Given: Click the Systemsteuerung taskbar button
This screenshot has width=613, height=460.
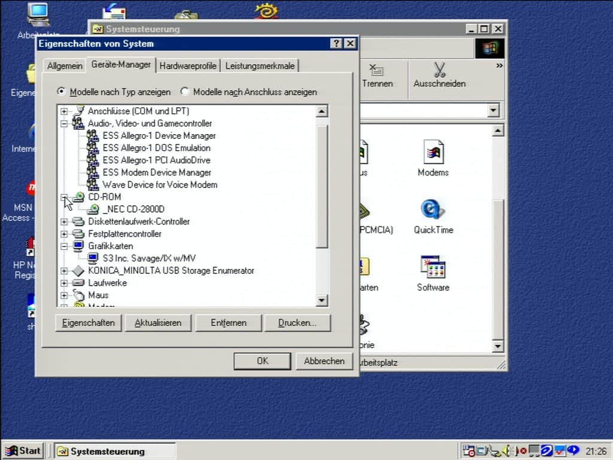Looking at the screenshot, I should click(114, 451).
